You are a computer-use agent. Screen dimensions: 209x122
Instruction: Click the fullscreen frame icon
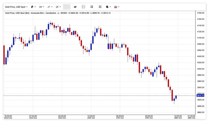point(100,6)
